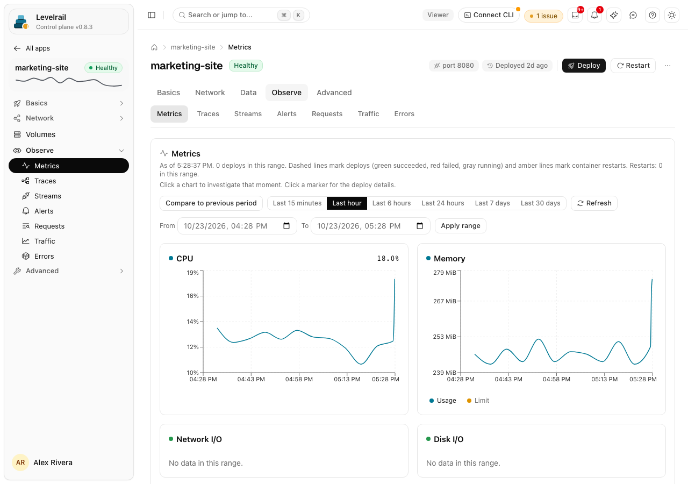Viewport: 688px width, 484px height.
Task: Select the Last 24 hours range
Action: (x=443, y=203)
